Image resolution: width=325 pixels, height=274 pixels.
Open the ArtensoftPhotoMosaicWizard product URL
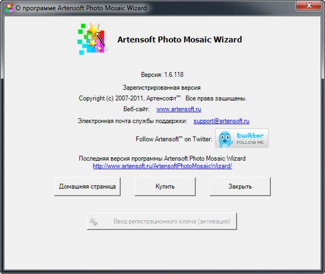point(162,166)
